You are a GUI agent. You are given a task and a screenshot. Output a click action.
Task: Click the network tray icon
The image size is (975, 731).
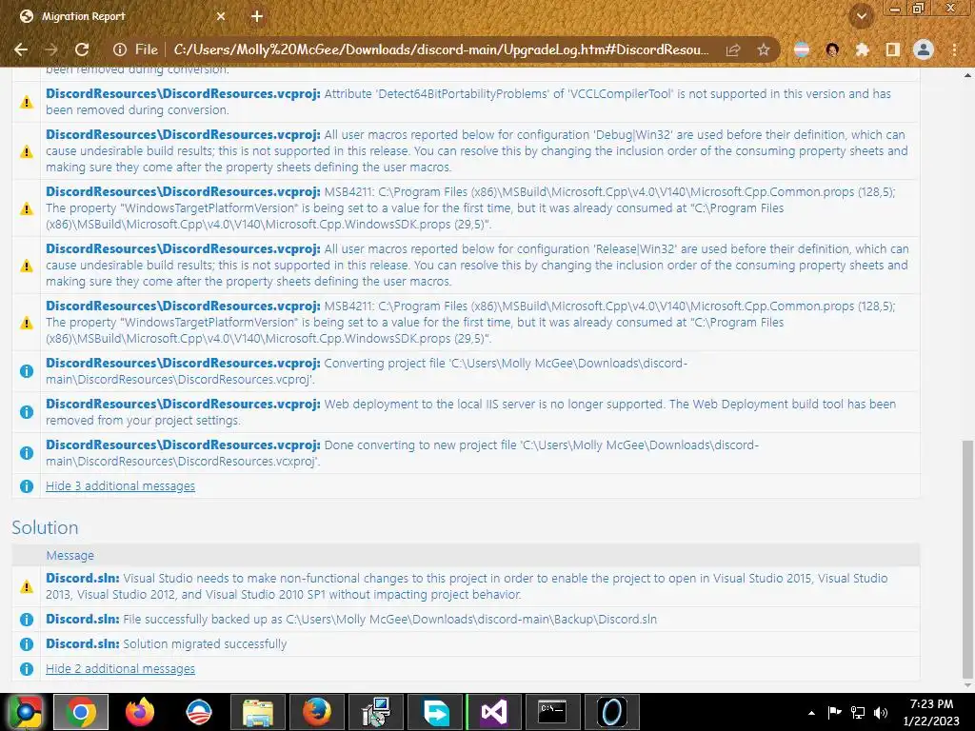858,713
